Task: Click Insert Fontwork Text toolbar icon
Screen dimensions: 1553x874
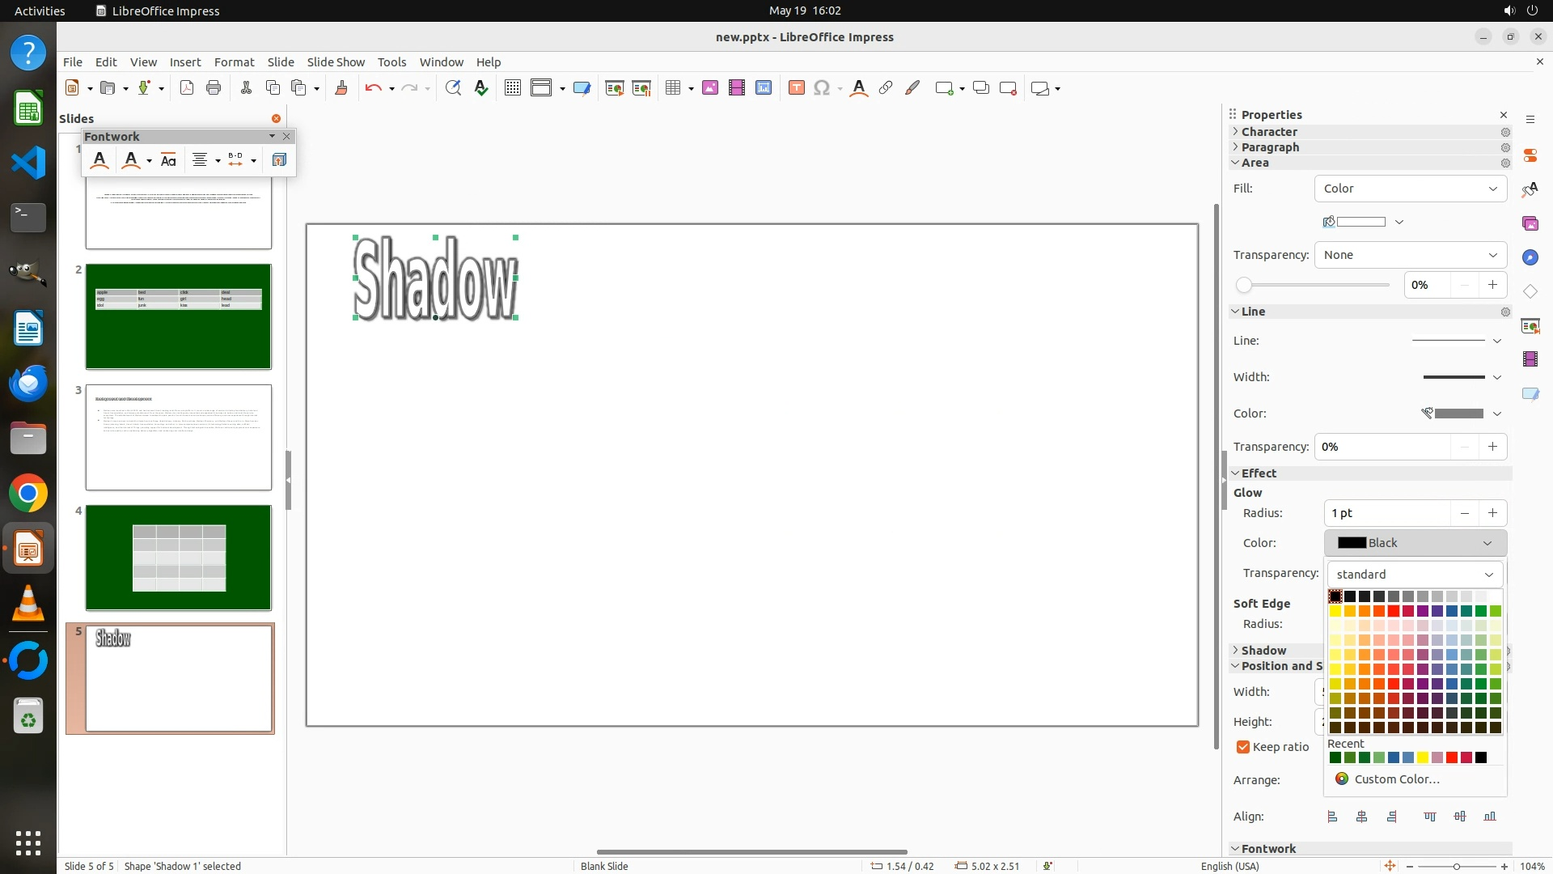Action: click(x=859, y=88)
